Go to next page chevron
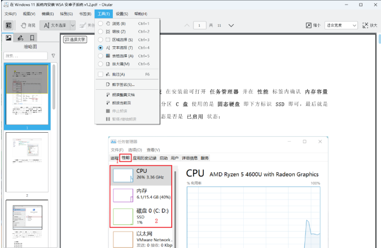 coord(231,25)
